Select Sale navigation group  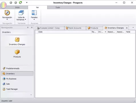tap(17, 84)
